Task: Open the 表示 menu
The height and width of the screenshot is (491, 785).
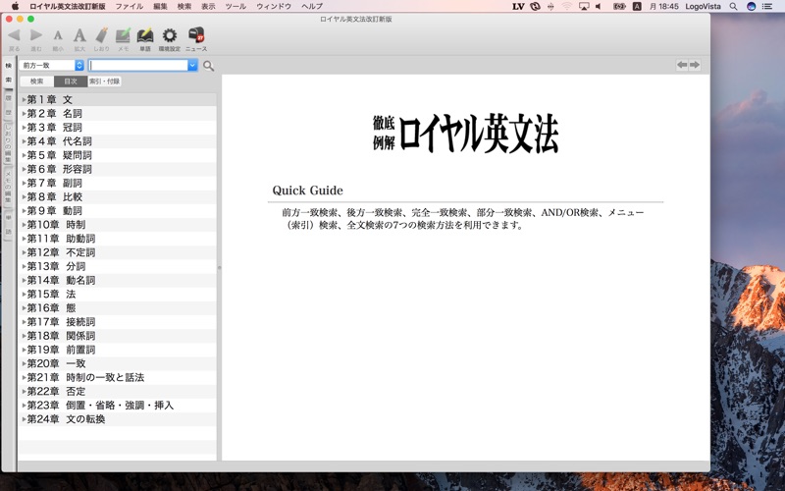Action: click(x=208, y=6)
